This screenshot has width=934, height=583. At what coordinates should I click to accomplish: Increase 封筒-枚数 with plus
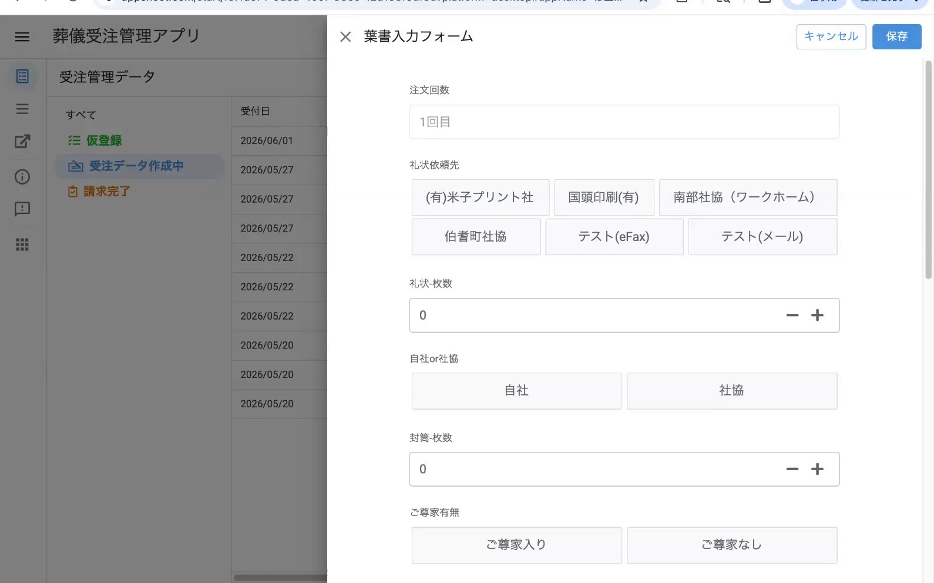pyautogui.click(x=817, y=469)
